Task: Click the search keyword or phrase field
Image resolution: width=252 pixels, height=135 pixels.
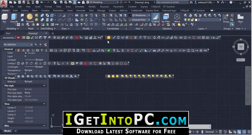Action: pos(172,2)
